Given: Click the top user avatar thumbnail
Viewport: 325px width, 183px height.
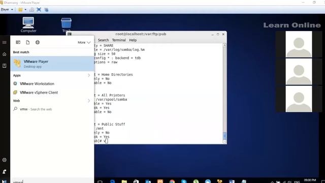Looking at the screenshot, I should coord(299,44).
